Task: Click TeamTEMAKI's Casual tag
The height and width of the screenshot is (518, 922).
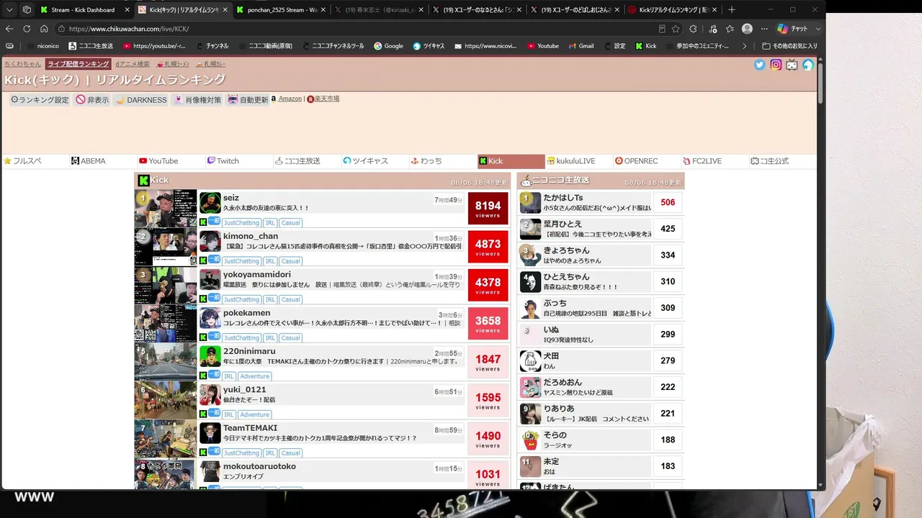Action: click(x=291, y=453)
